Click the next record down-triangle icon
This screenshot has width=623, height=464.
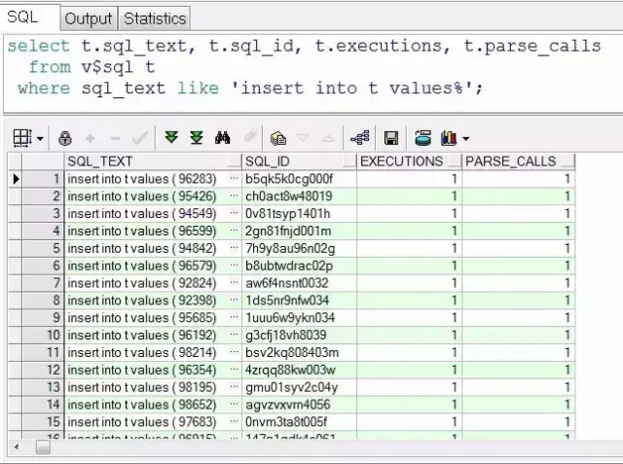click(303, 138)
